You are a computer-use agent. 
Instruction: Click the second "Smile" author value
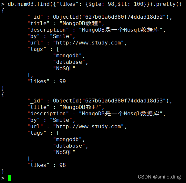pyautogui.click(x=61, y=120)
